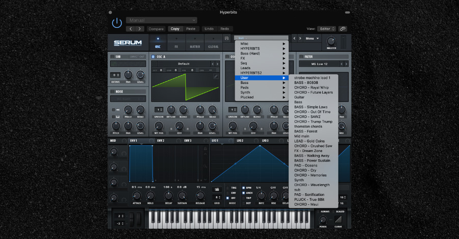This screenshot has height=239, width=459.
Task: Select next OSC A wavetable arrow
Action: 217,64
